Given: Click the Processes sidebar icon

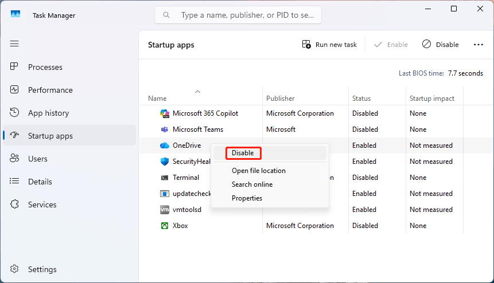Looking at the screenshot, I should click(14, 66).
